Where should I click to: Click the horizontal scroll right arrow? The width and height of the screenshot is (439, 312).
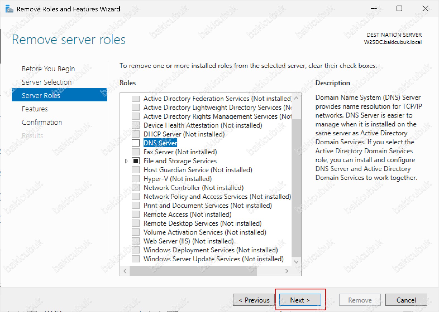[287, 271]
